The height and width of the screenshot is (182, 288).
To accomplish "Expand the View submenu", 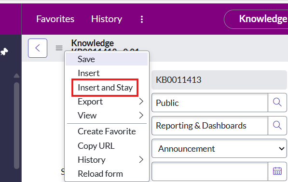I will (x=107, y=116).
